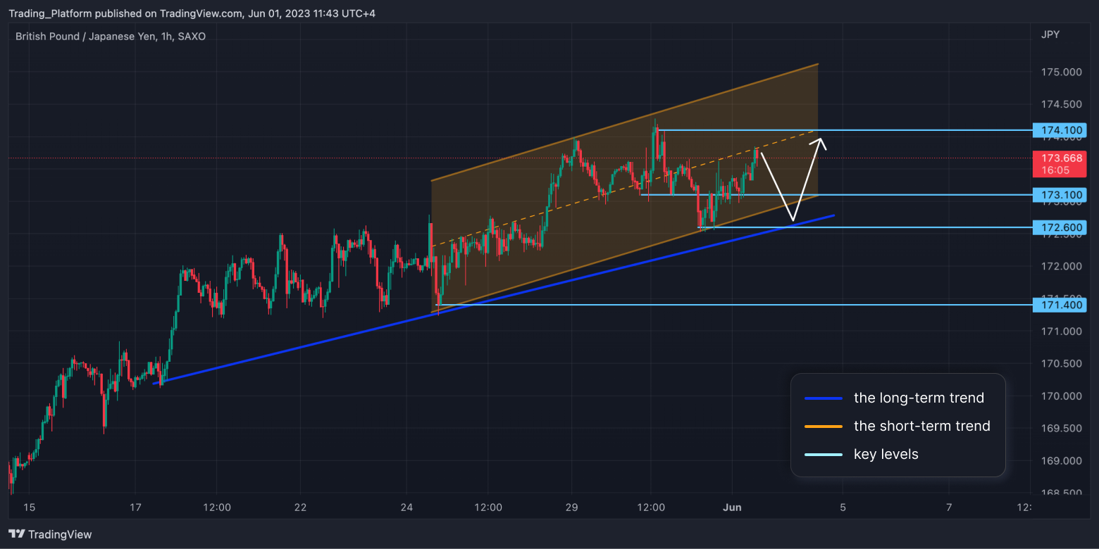1099x549 pixels.
Task: Click the British Pound / Japanese Yen chart title
Action: tap(111, 36)
